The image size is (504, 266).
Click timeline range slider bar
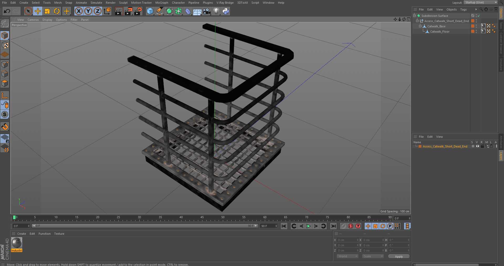tap(145, 226)
